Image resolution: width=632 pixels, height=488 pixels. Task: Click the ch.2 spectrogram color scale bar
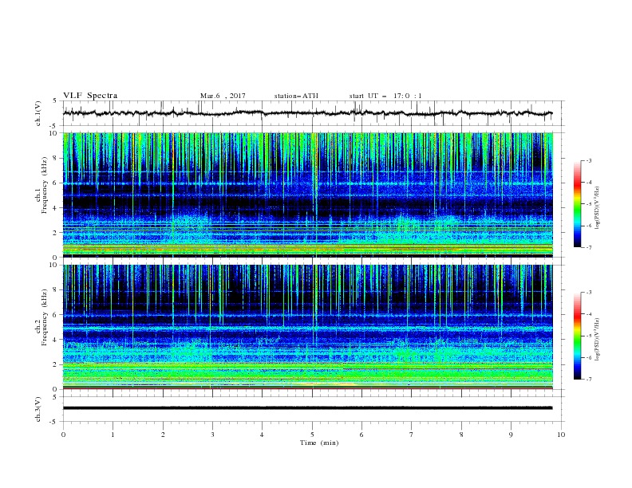click(x=577, y=336)
